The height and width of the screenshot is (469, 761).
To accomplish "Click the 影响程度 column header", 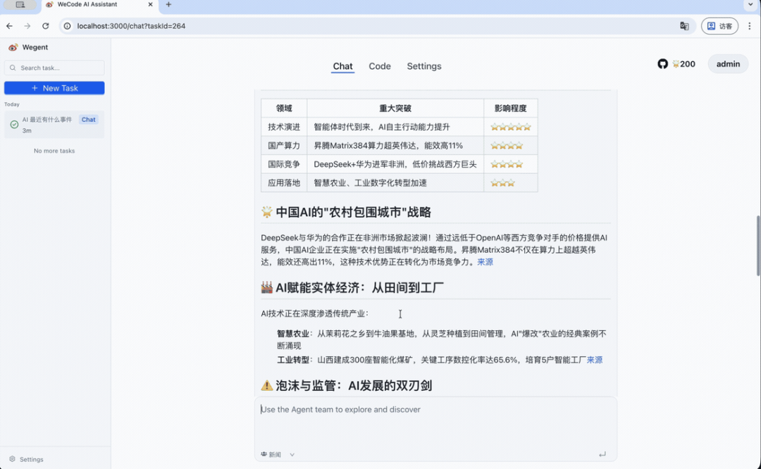I will (511, 108).
